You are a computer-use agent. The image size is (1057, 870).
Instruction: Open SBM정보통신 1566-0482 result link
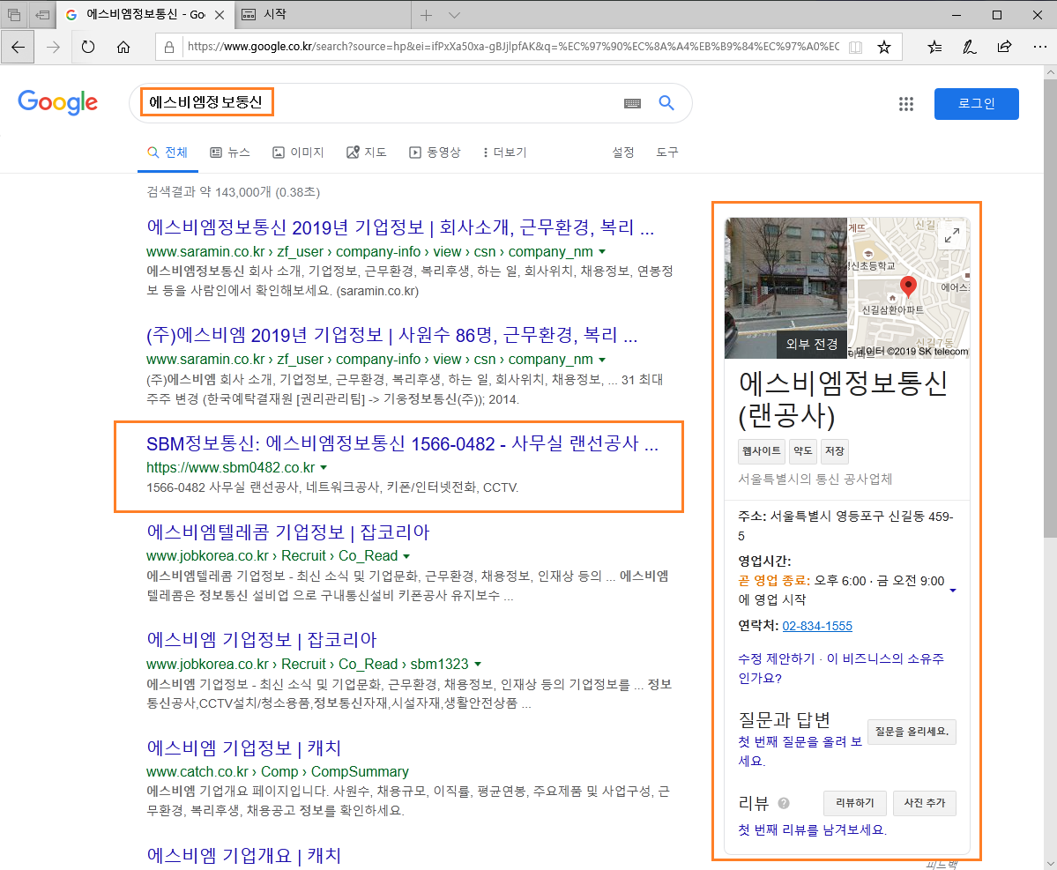(403, 443)
